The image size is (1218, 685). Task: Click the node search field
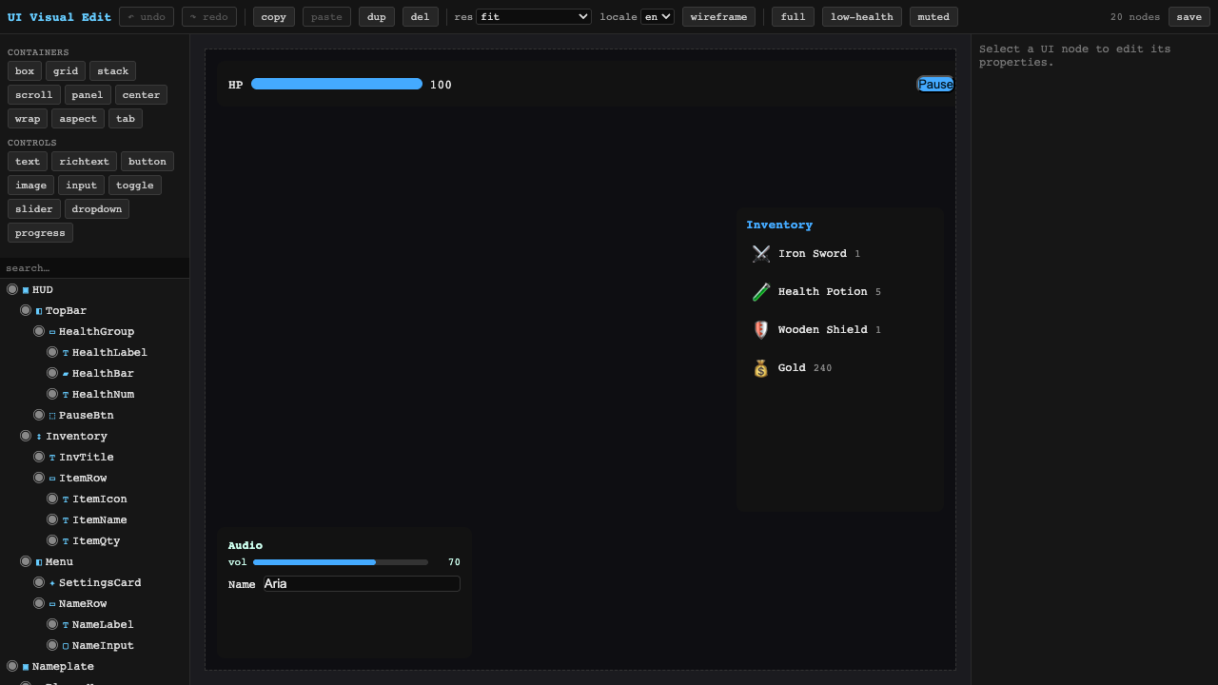(x=94, y=268)
